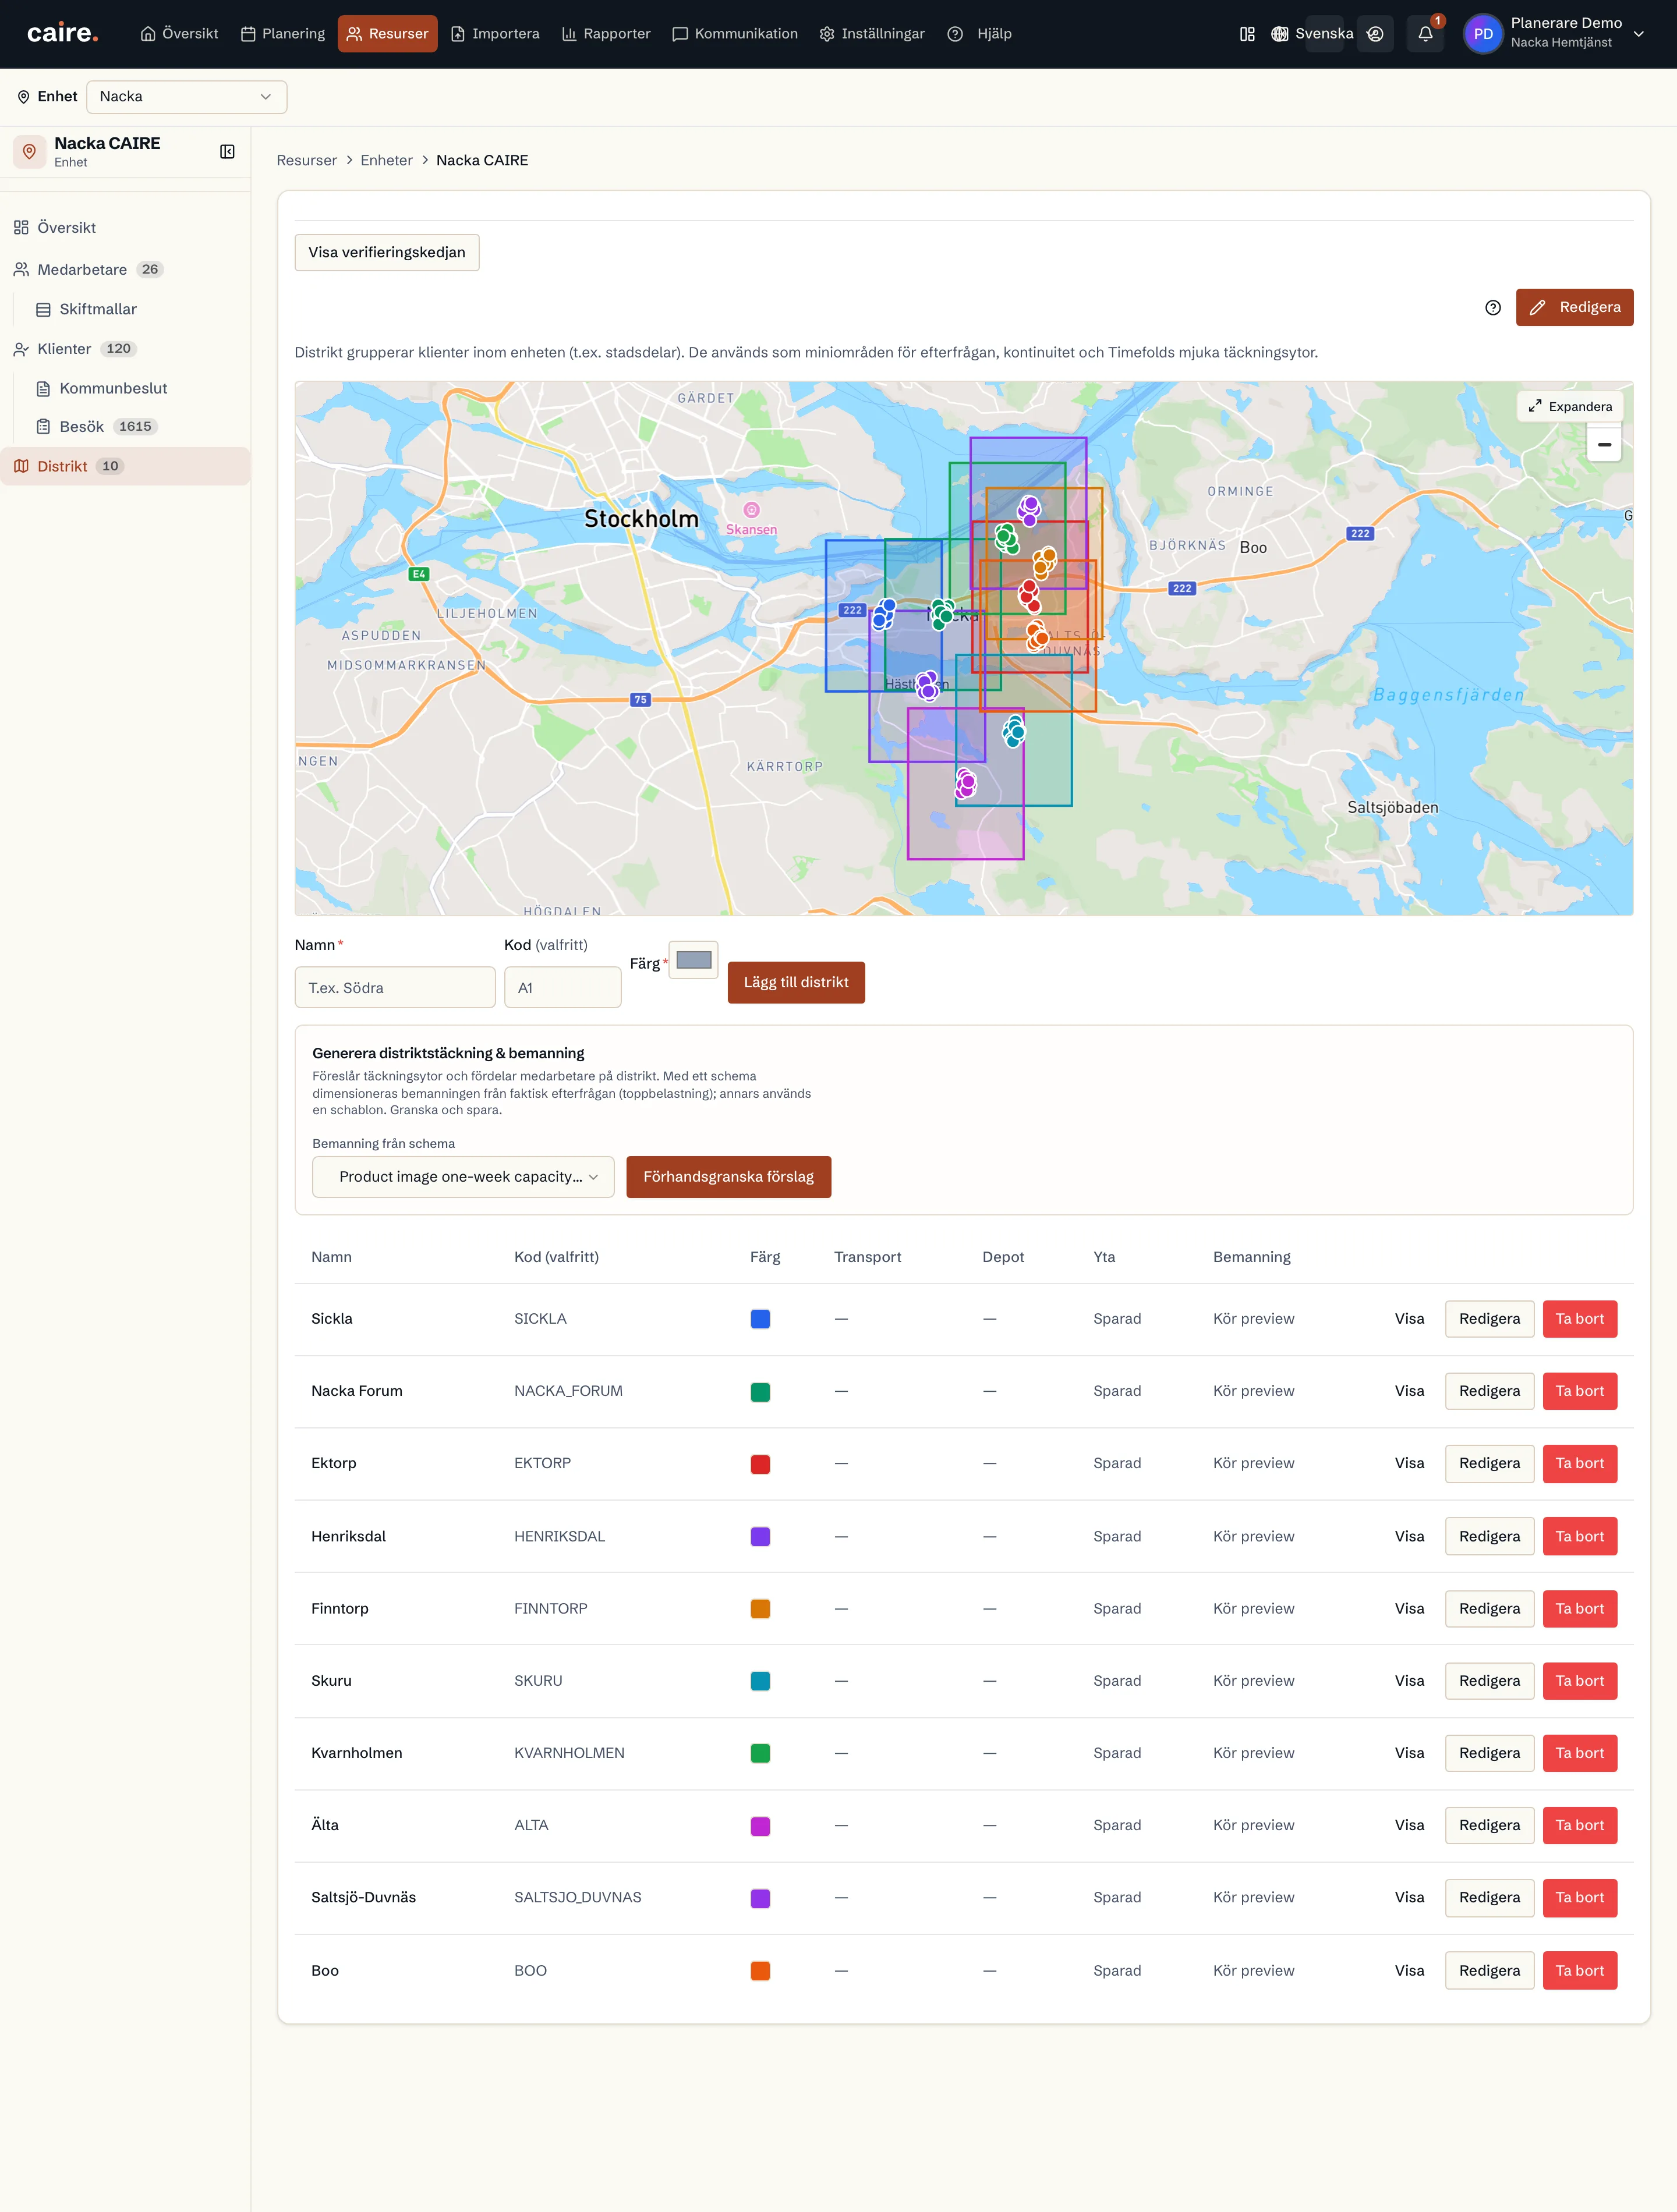Open the Svenska language selector
This screenshot has height=2212, width=1677.
[1312, 34]
